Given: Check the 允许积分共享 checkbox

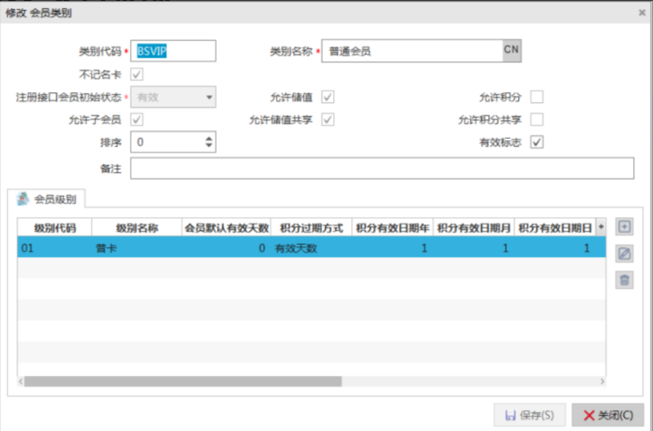Looking at the screenshot, I should (537, 120).
